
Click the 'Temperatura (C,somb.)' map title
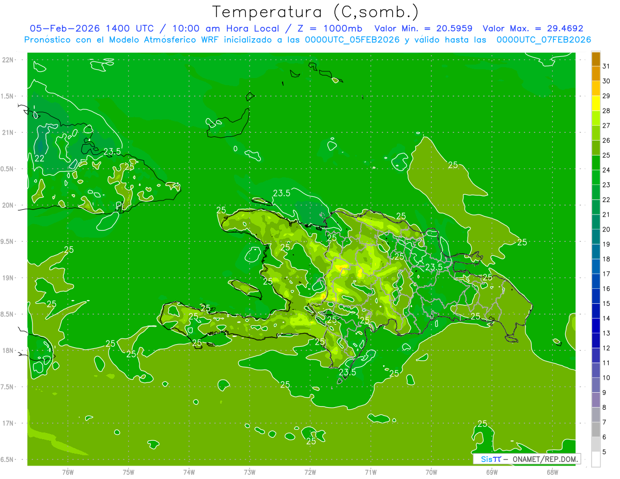pyautogui.click(x=315, y=12)
